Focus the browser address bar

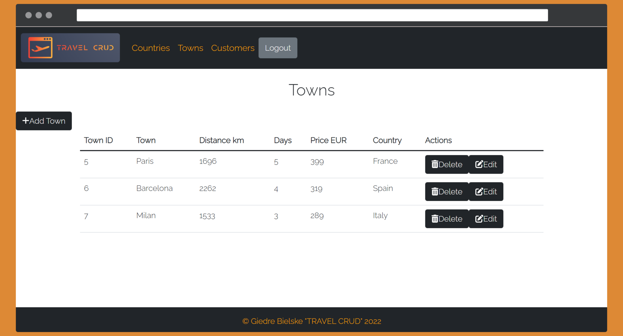pos(312,15)
